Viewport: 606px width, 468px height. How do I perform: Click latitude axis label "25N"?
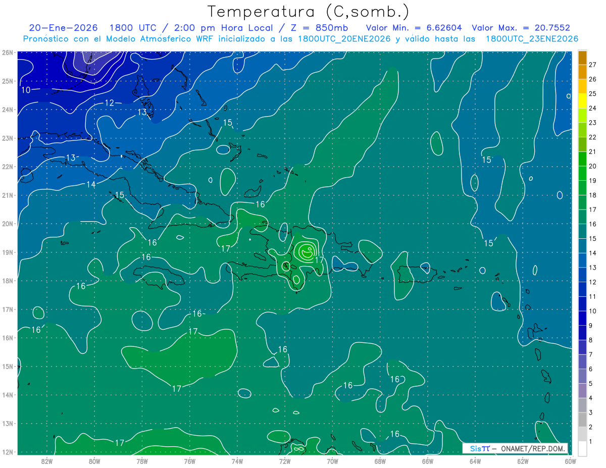(7, 81)
